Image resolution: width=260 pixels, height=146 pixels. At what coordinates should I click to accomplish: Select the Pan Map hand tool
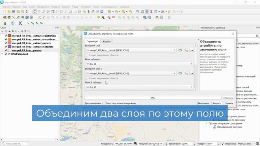35,12
